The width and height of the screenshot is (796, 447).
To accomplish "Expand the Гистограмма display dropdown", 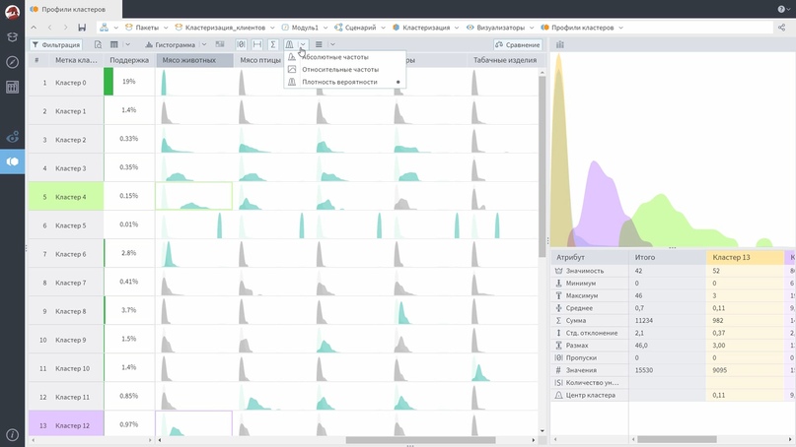I will point(204,45).
